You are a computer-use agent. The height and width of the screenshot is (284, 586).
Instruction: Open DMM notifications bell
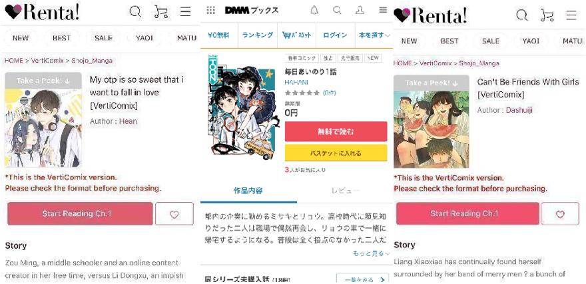(314, 10)
